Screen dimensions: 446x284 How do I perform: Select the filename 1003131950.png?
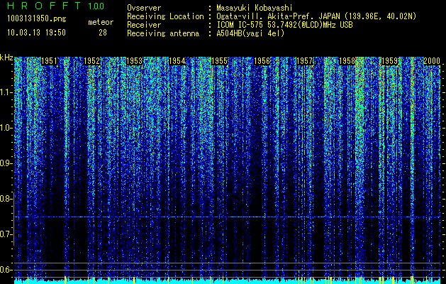point(37,19)
